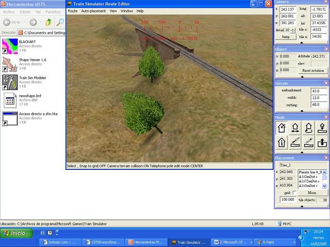The width and height of the screenshot is (330, 247).
Task: Open the Windows Inicio start button
Action: tap(14, 233)
